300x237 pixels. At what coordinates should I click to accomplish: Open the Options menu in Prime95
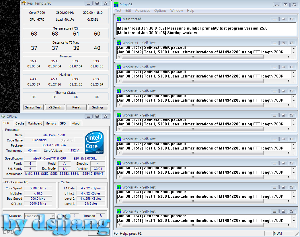(x=160, y=11)
